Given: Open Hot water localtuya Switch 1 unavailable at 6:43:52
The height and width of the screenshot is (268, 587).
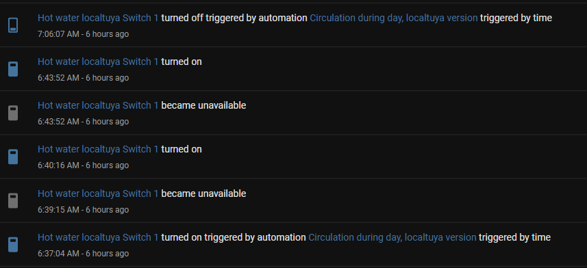Looking at the screenshot, I should (x=98, y=105).
